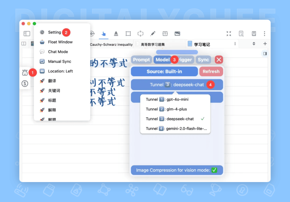Click the handwritten 的不等式 heading in note
The image size is (290, 202).
coord(109,63)
